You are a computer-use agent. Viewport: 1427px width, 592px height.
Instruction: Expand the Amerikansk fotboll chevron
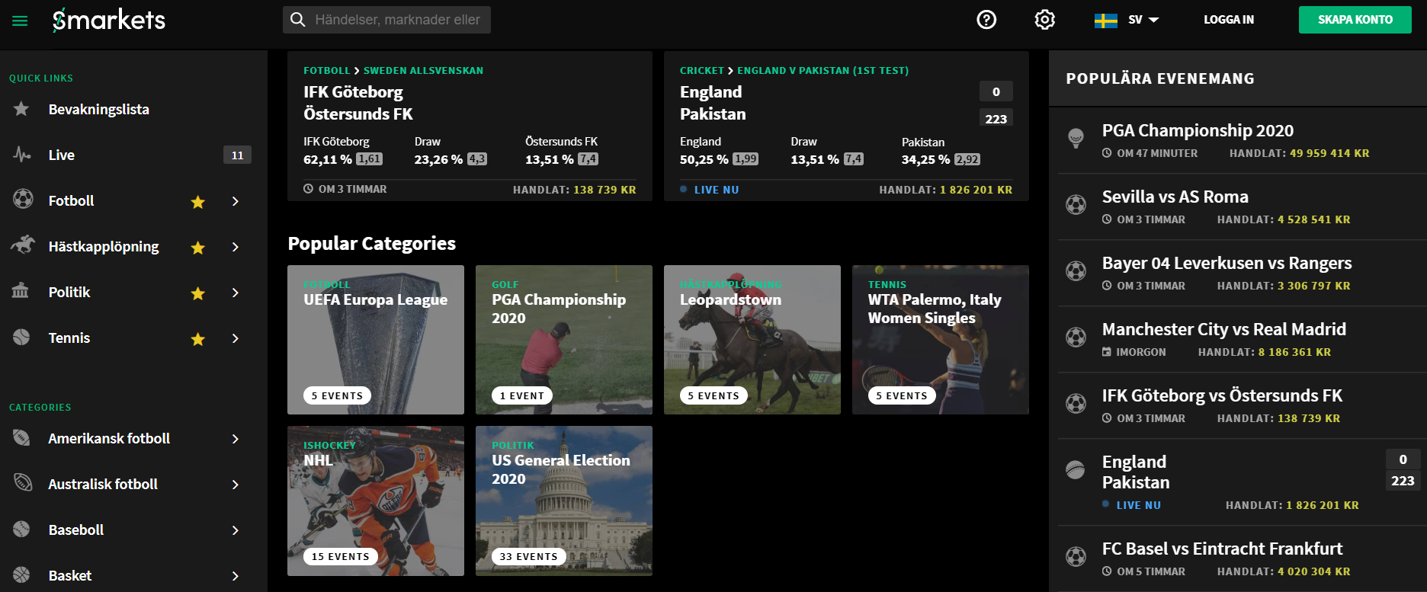pos(236,439)
